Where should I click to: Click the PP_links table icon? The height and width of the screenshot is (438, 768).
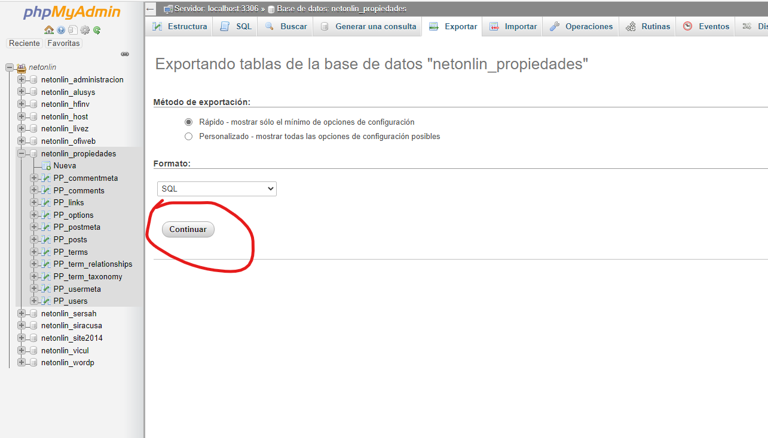[x=46, y=202]
